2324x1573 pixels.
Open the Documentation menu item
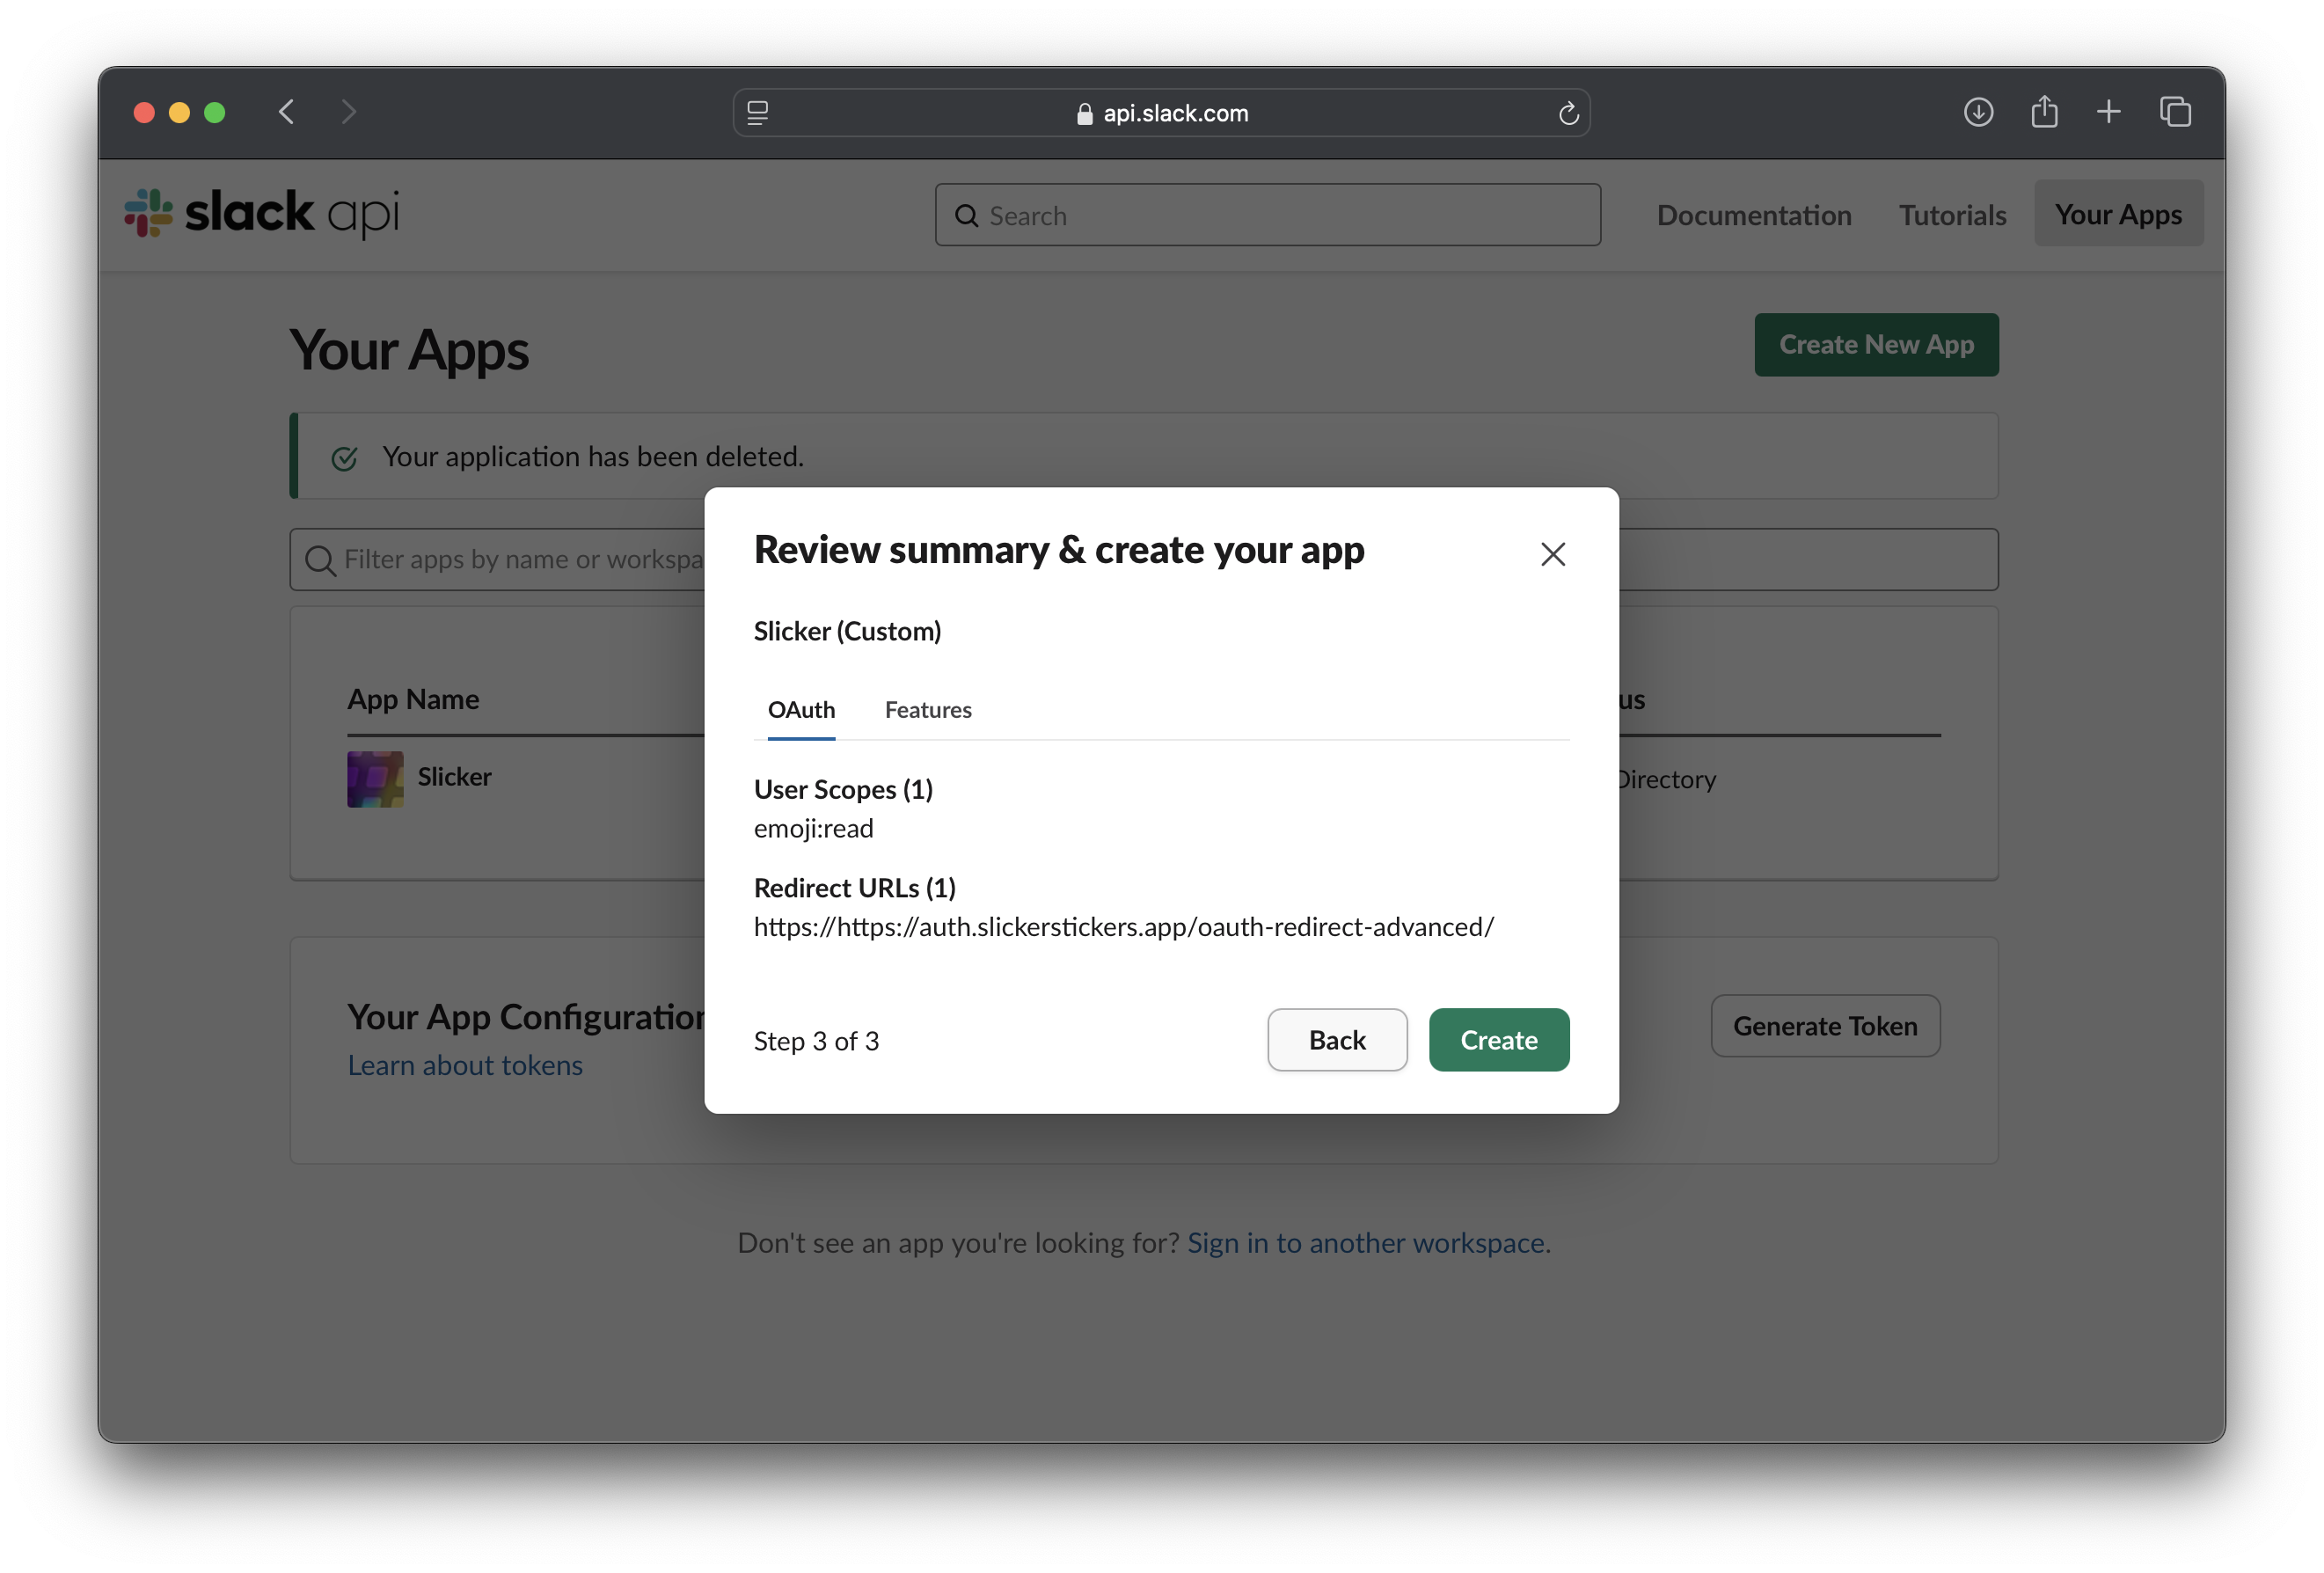tap(1753, 215)
